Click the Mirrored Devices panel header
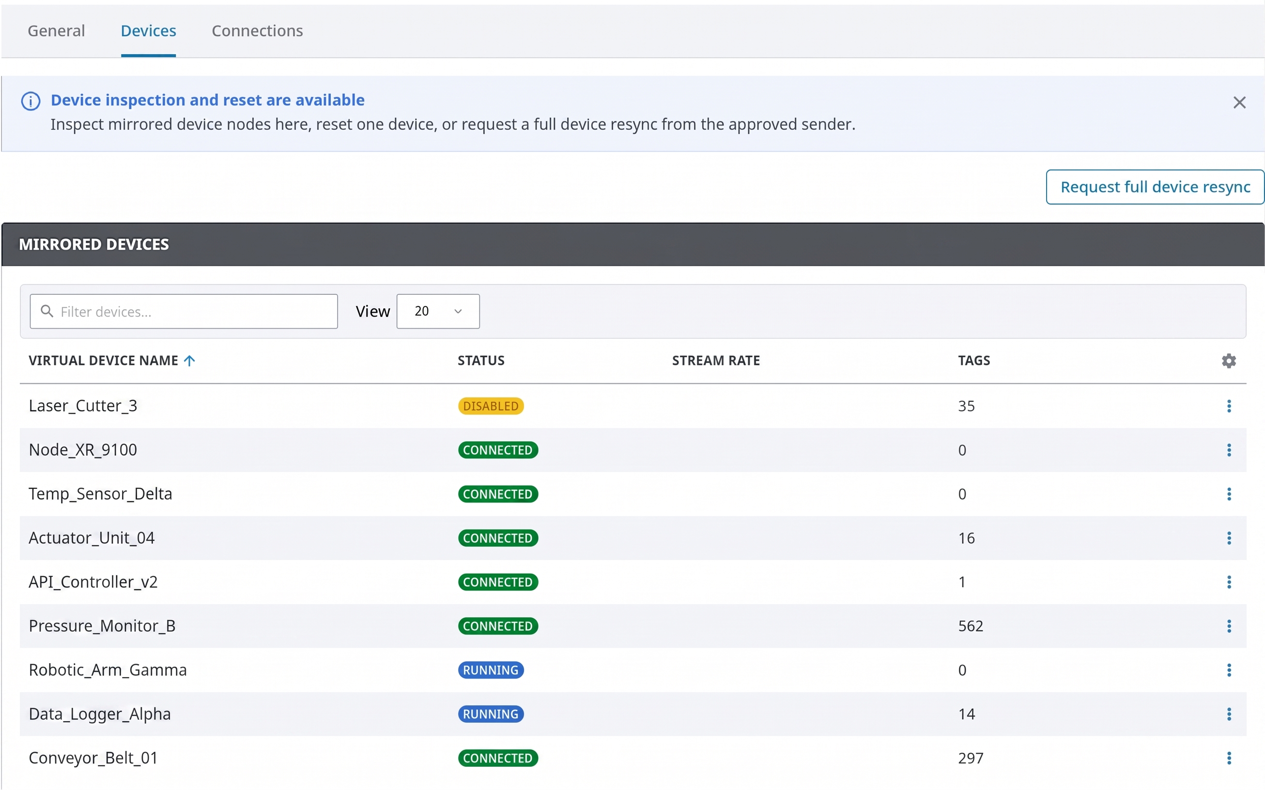The height and width of the screenshot is (790, 1265). tap(632, 244)
